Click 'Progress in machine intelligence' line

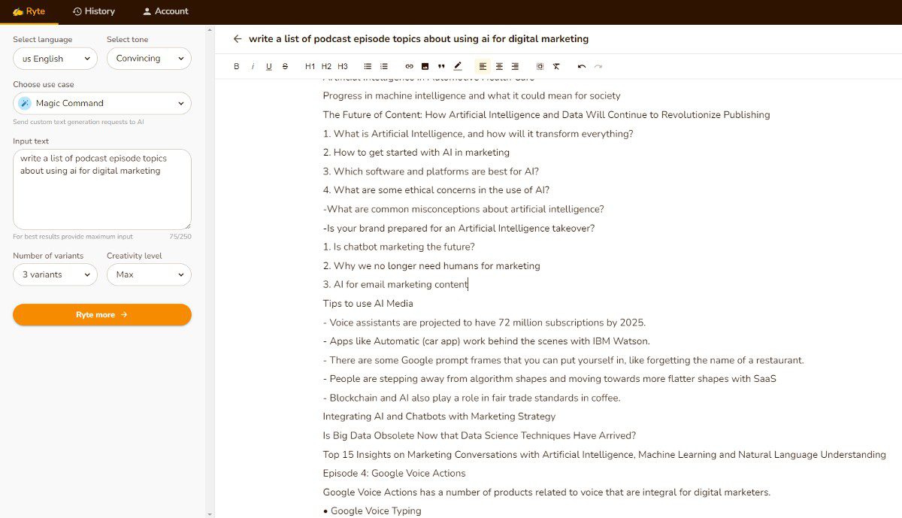coord(472,95)
